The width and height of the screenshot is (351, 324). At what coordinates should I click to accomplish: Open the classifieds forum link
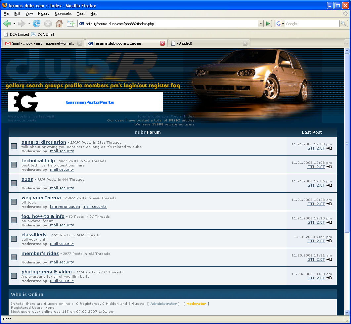[x=34, y=235]
